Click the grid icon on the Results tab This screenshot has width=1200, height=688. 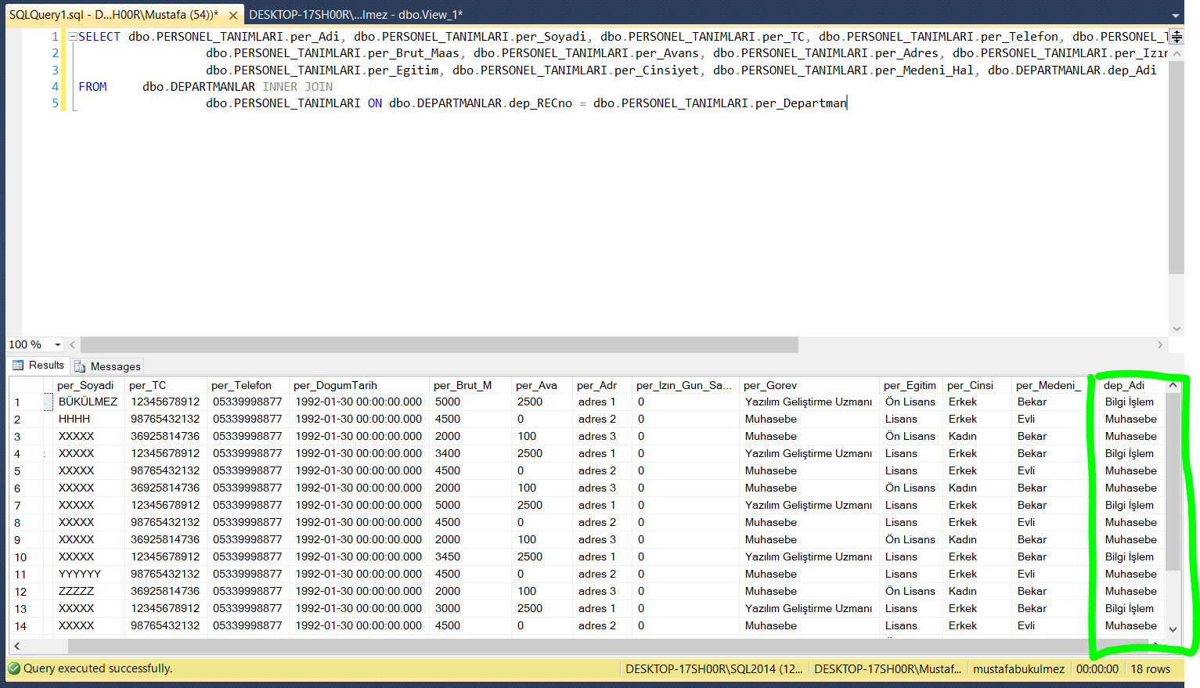[x=18, y=366]
